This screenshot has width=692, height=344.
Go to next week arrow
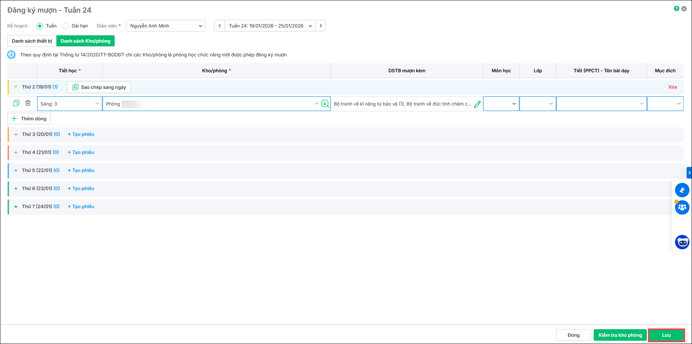coord(321,26)
